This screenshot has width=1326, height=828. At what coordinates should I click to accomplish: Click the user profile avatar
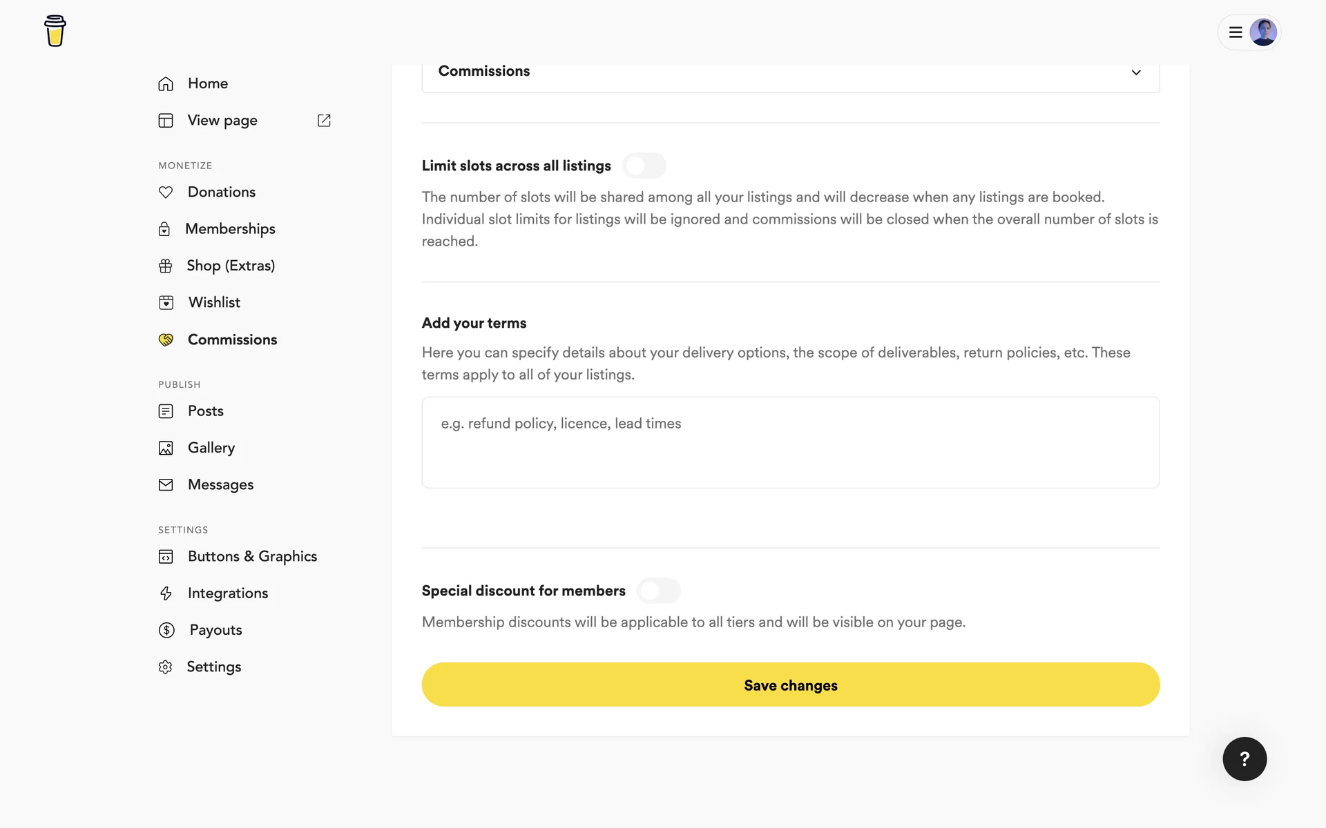(x=1262, y=32)
